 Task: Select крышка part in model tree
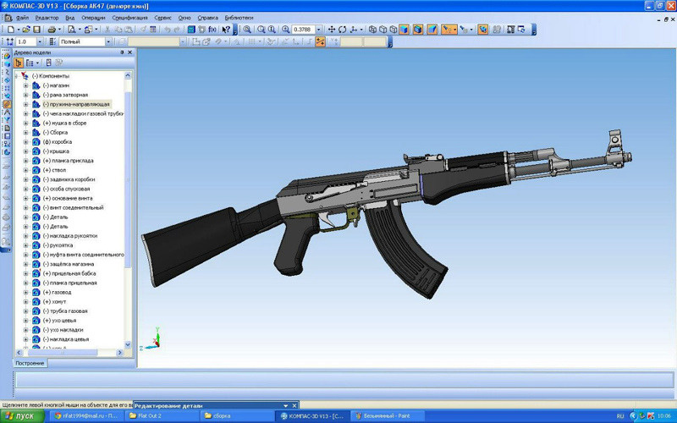coord(56,151)
